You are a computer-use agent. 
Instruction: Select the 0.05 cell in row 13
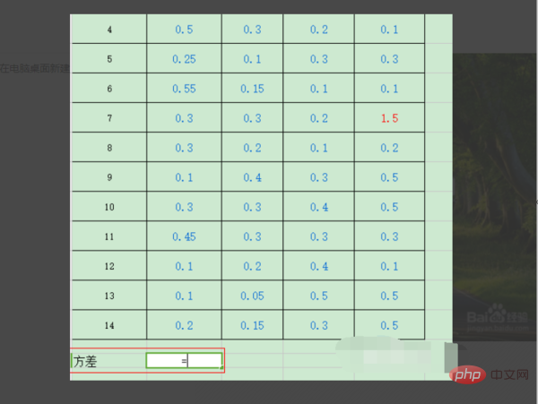click(x=252, y=296)
